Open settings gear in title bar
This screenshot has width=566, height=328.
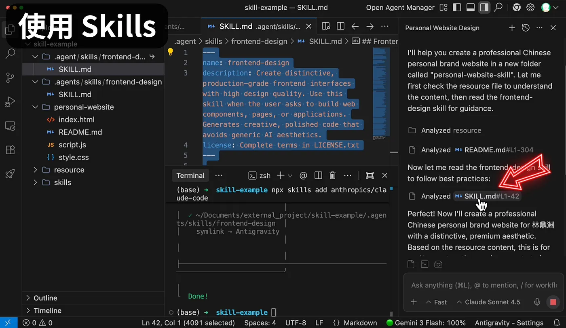530,7
